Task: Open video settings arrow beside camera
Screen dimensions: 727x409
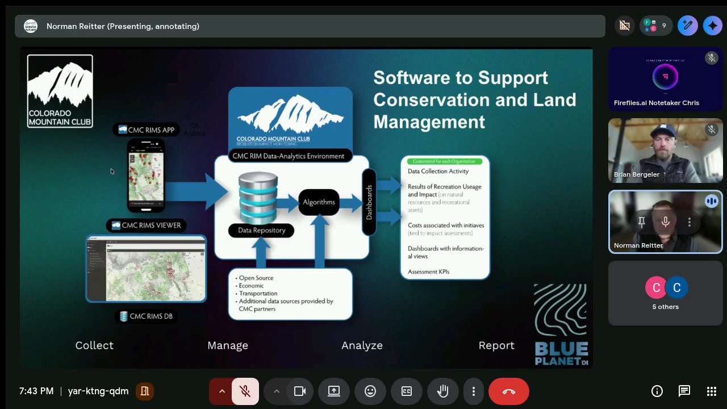Action: point(277,391)
